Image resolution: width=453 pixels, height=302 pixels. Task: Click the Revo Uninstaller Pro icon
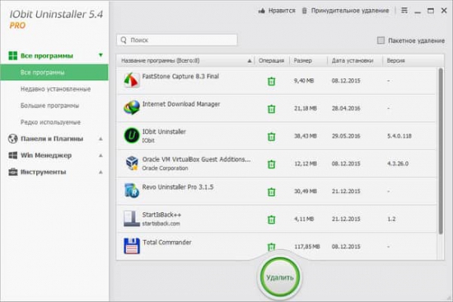pyautogui.click(x=132, y=191)
